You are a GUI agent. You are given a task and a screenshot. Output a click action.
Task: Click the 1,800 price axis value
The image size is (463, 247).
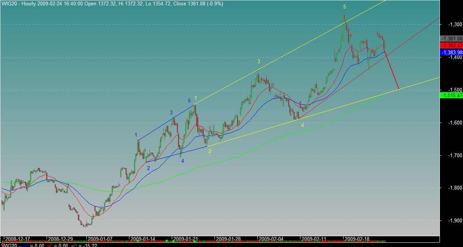tap(455, 188)
